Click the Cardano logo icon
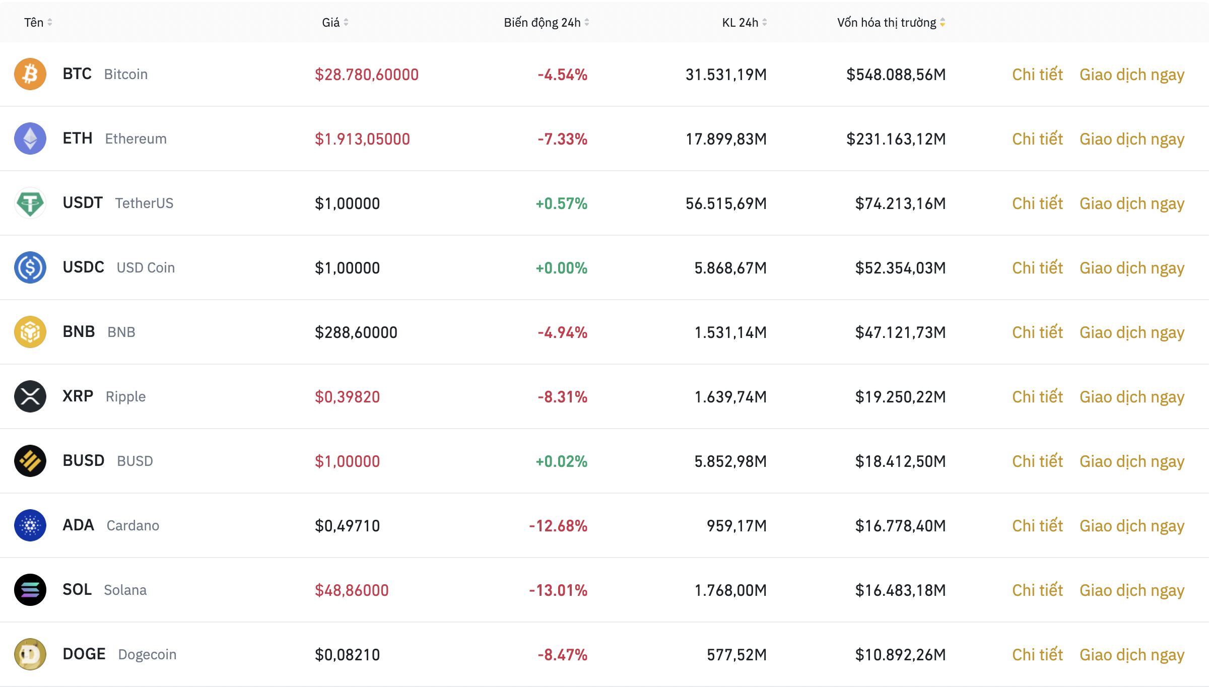Image resolution: width=1213 pixels, height=687 pixels. 30,525
